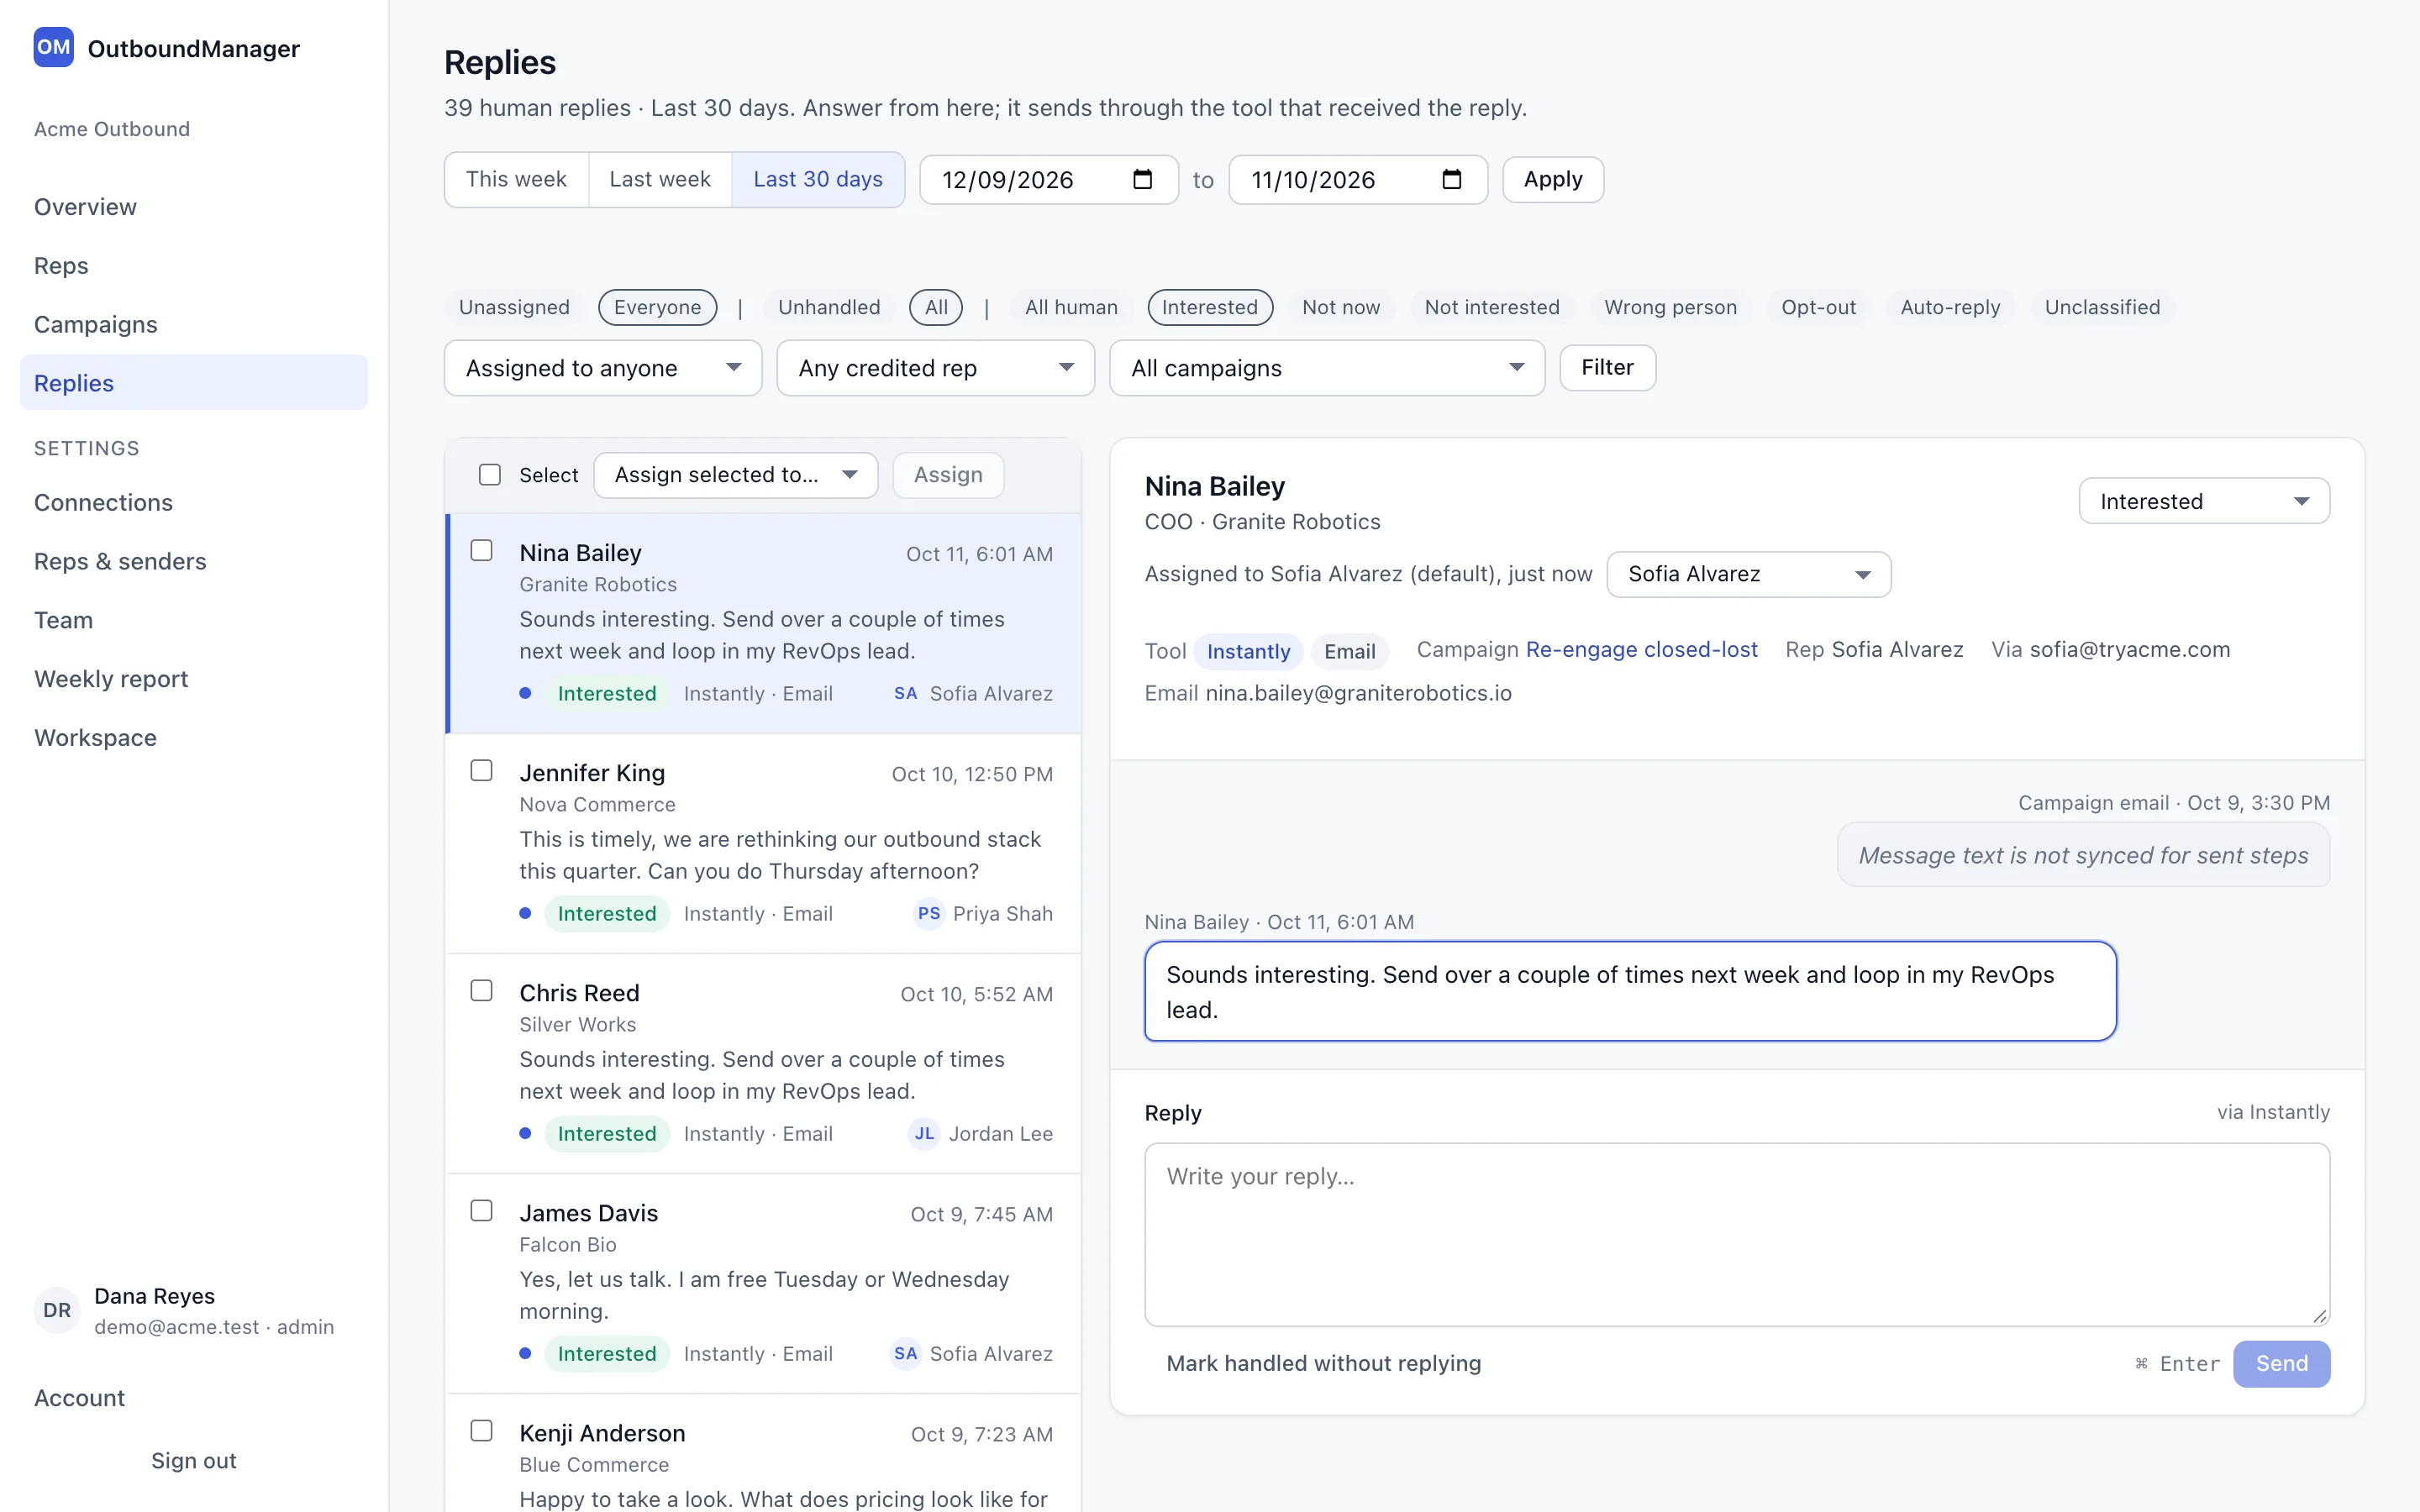Click the OM OutboundManager logo icon
Screen dimensions: 2420x1512
coord(53,47)
